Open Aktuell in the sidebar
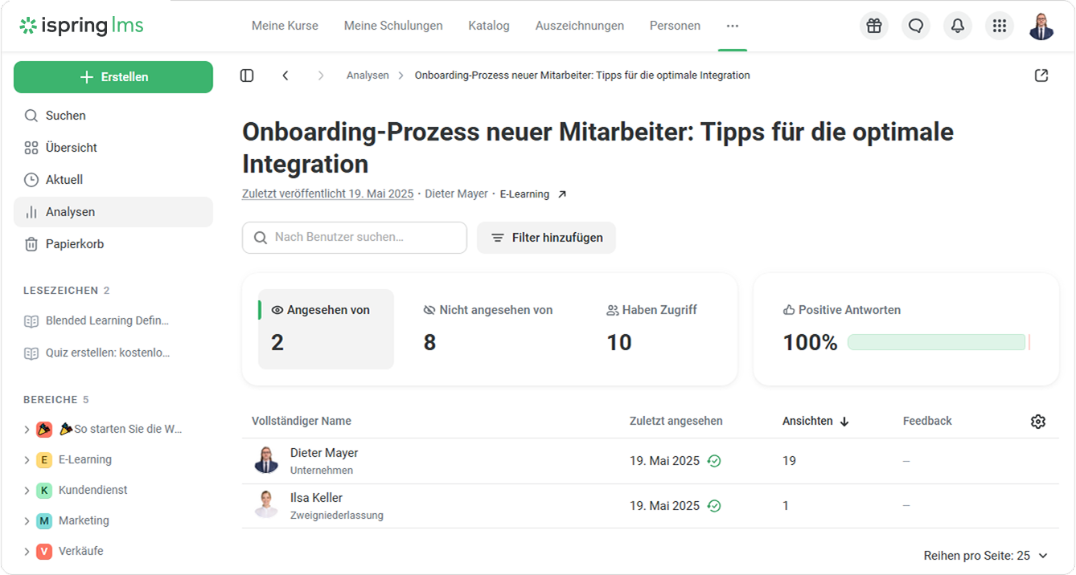This screenshot has height=575, width=1076. coord(113,180)
